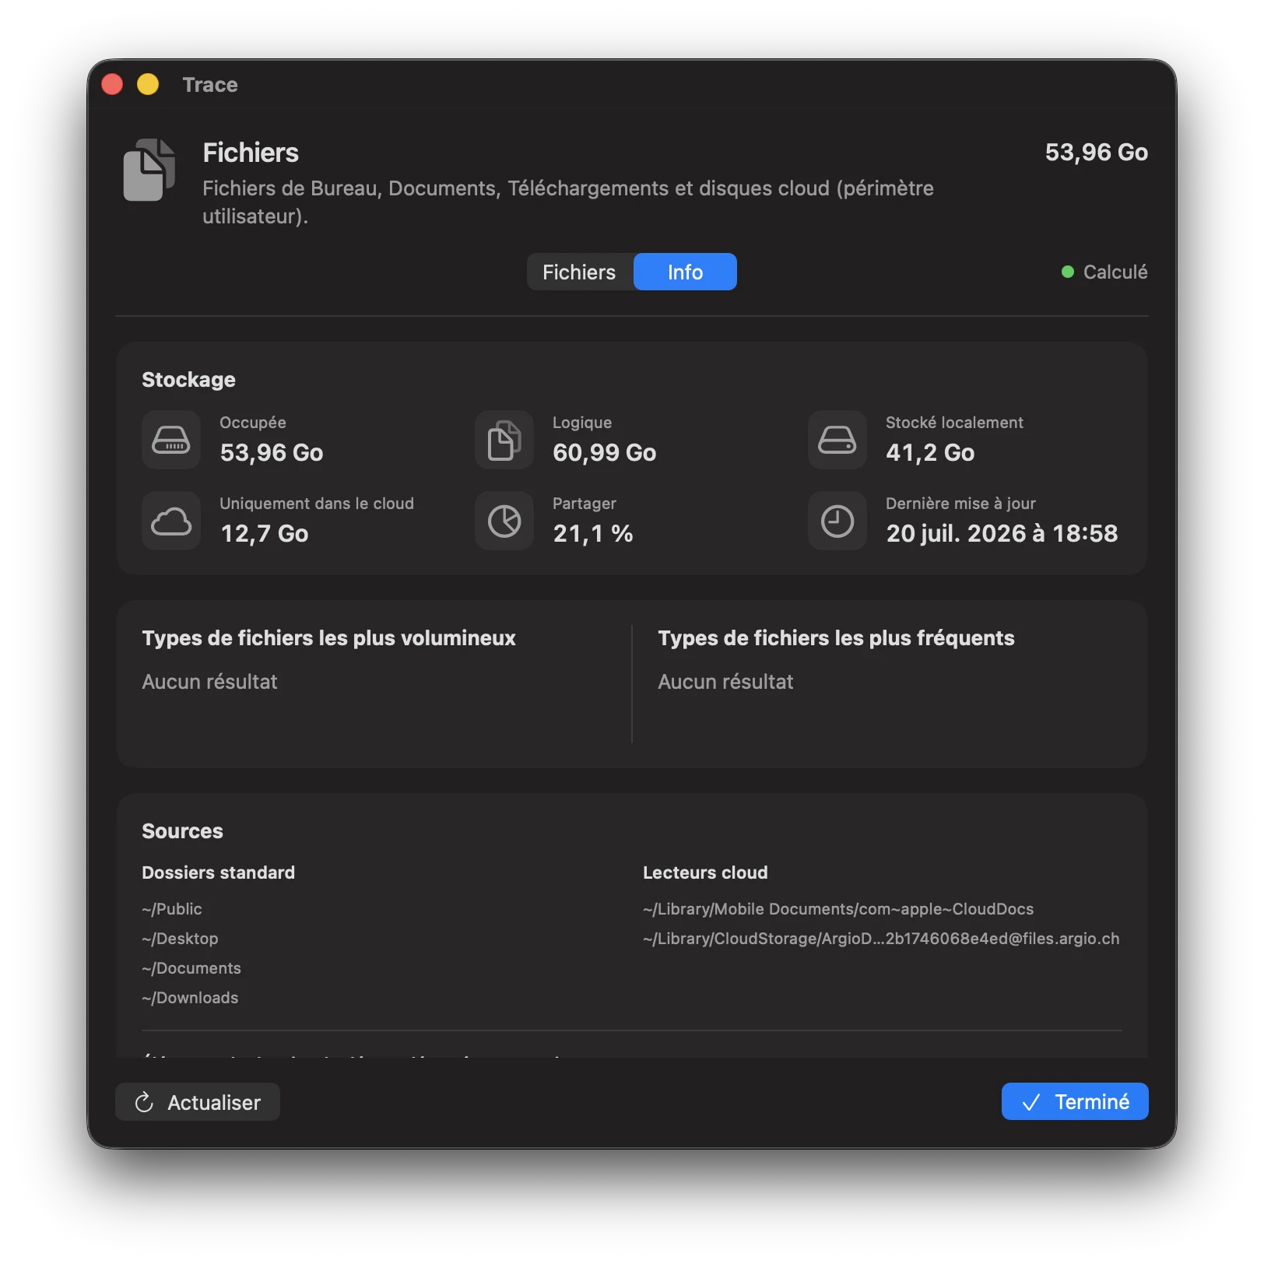Click the Actualiser button
Image resolution: width=1264 pixels, height=1264 pixels.
(x=198, y=1102)
